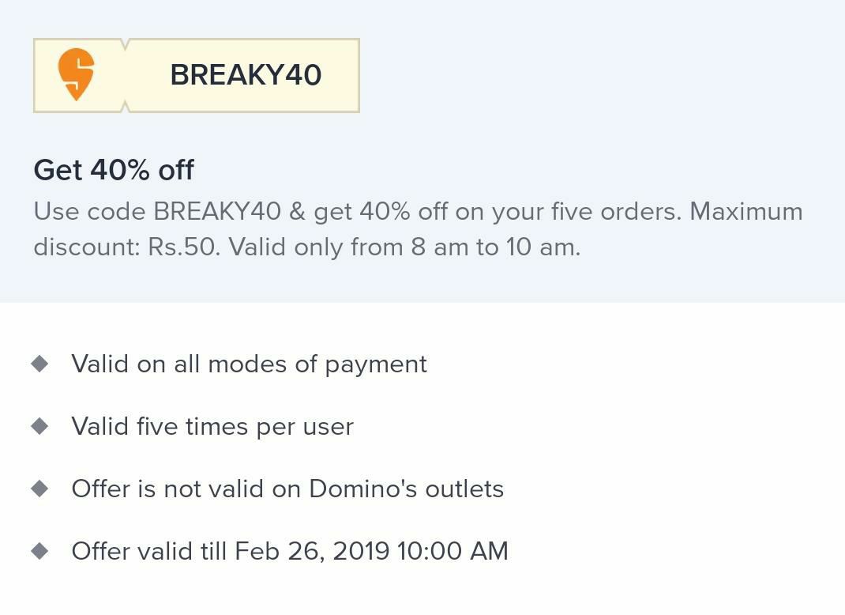Click the "10:00 AM" expiry time
845x615 pixels.
click(453, 551)
